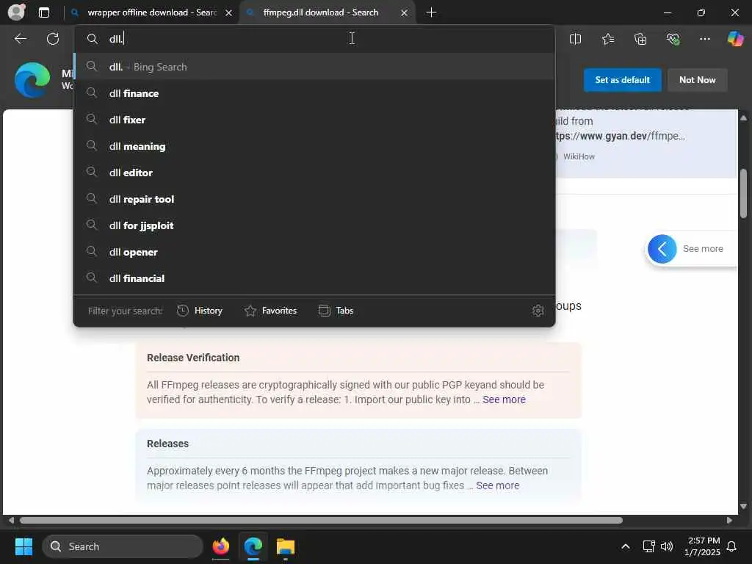
Task: Click the WikiHow source label
Action: [579, 156]
